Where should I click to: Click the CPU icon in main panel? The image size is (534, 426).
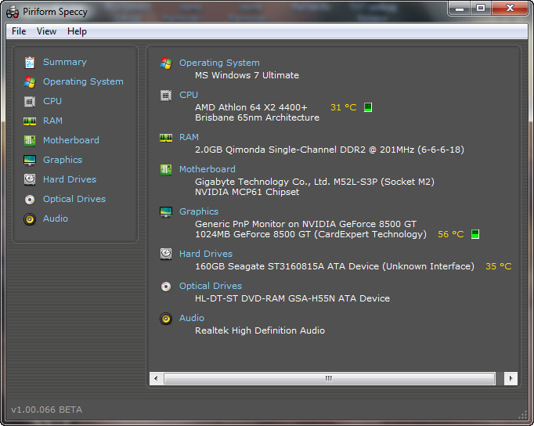point(166,96)
